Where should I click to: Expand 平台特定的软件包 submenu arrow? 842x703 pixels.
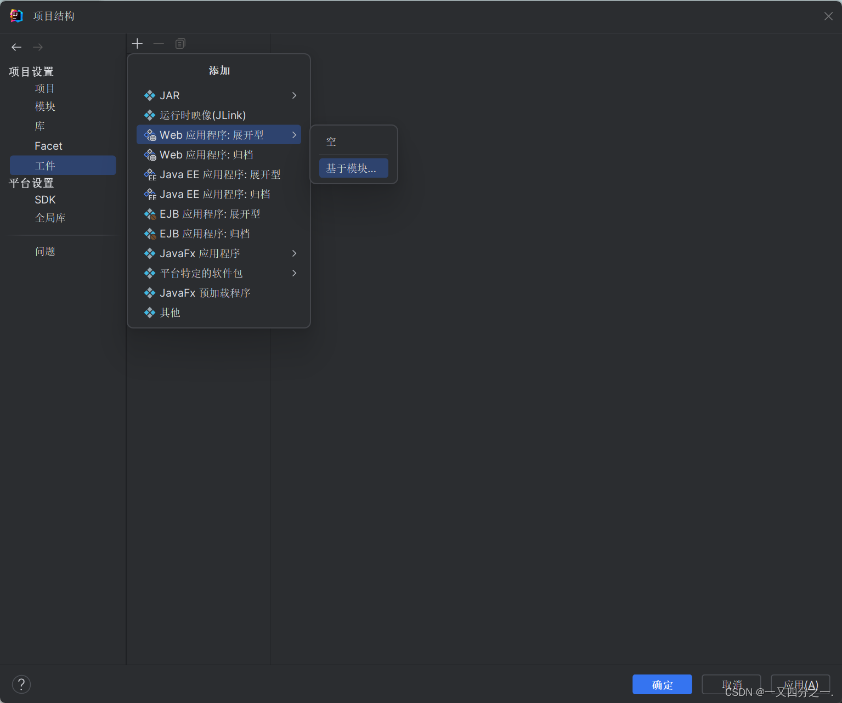(x=295, y=273)
